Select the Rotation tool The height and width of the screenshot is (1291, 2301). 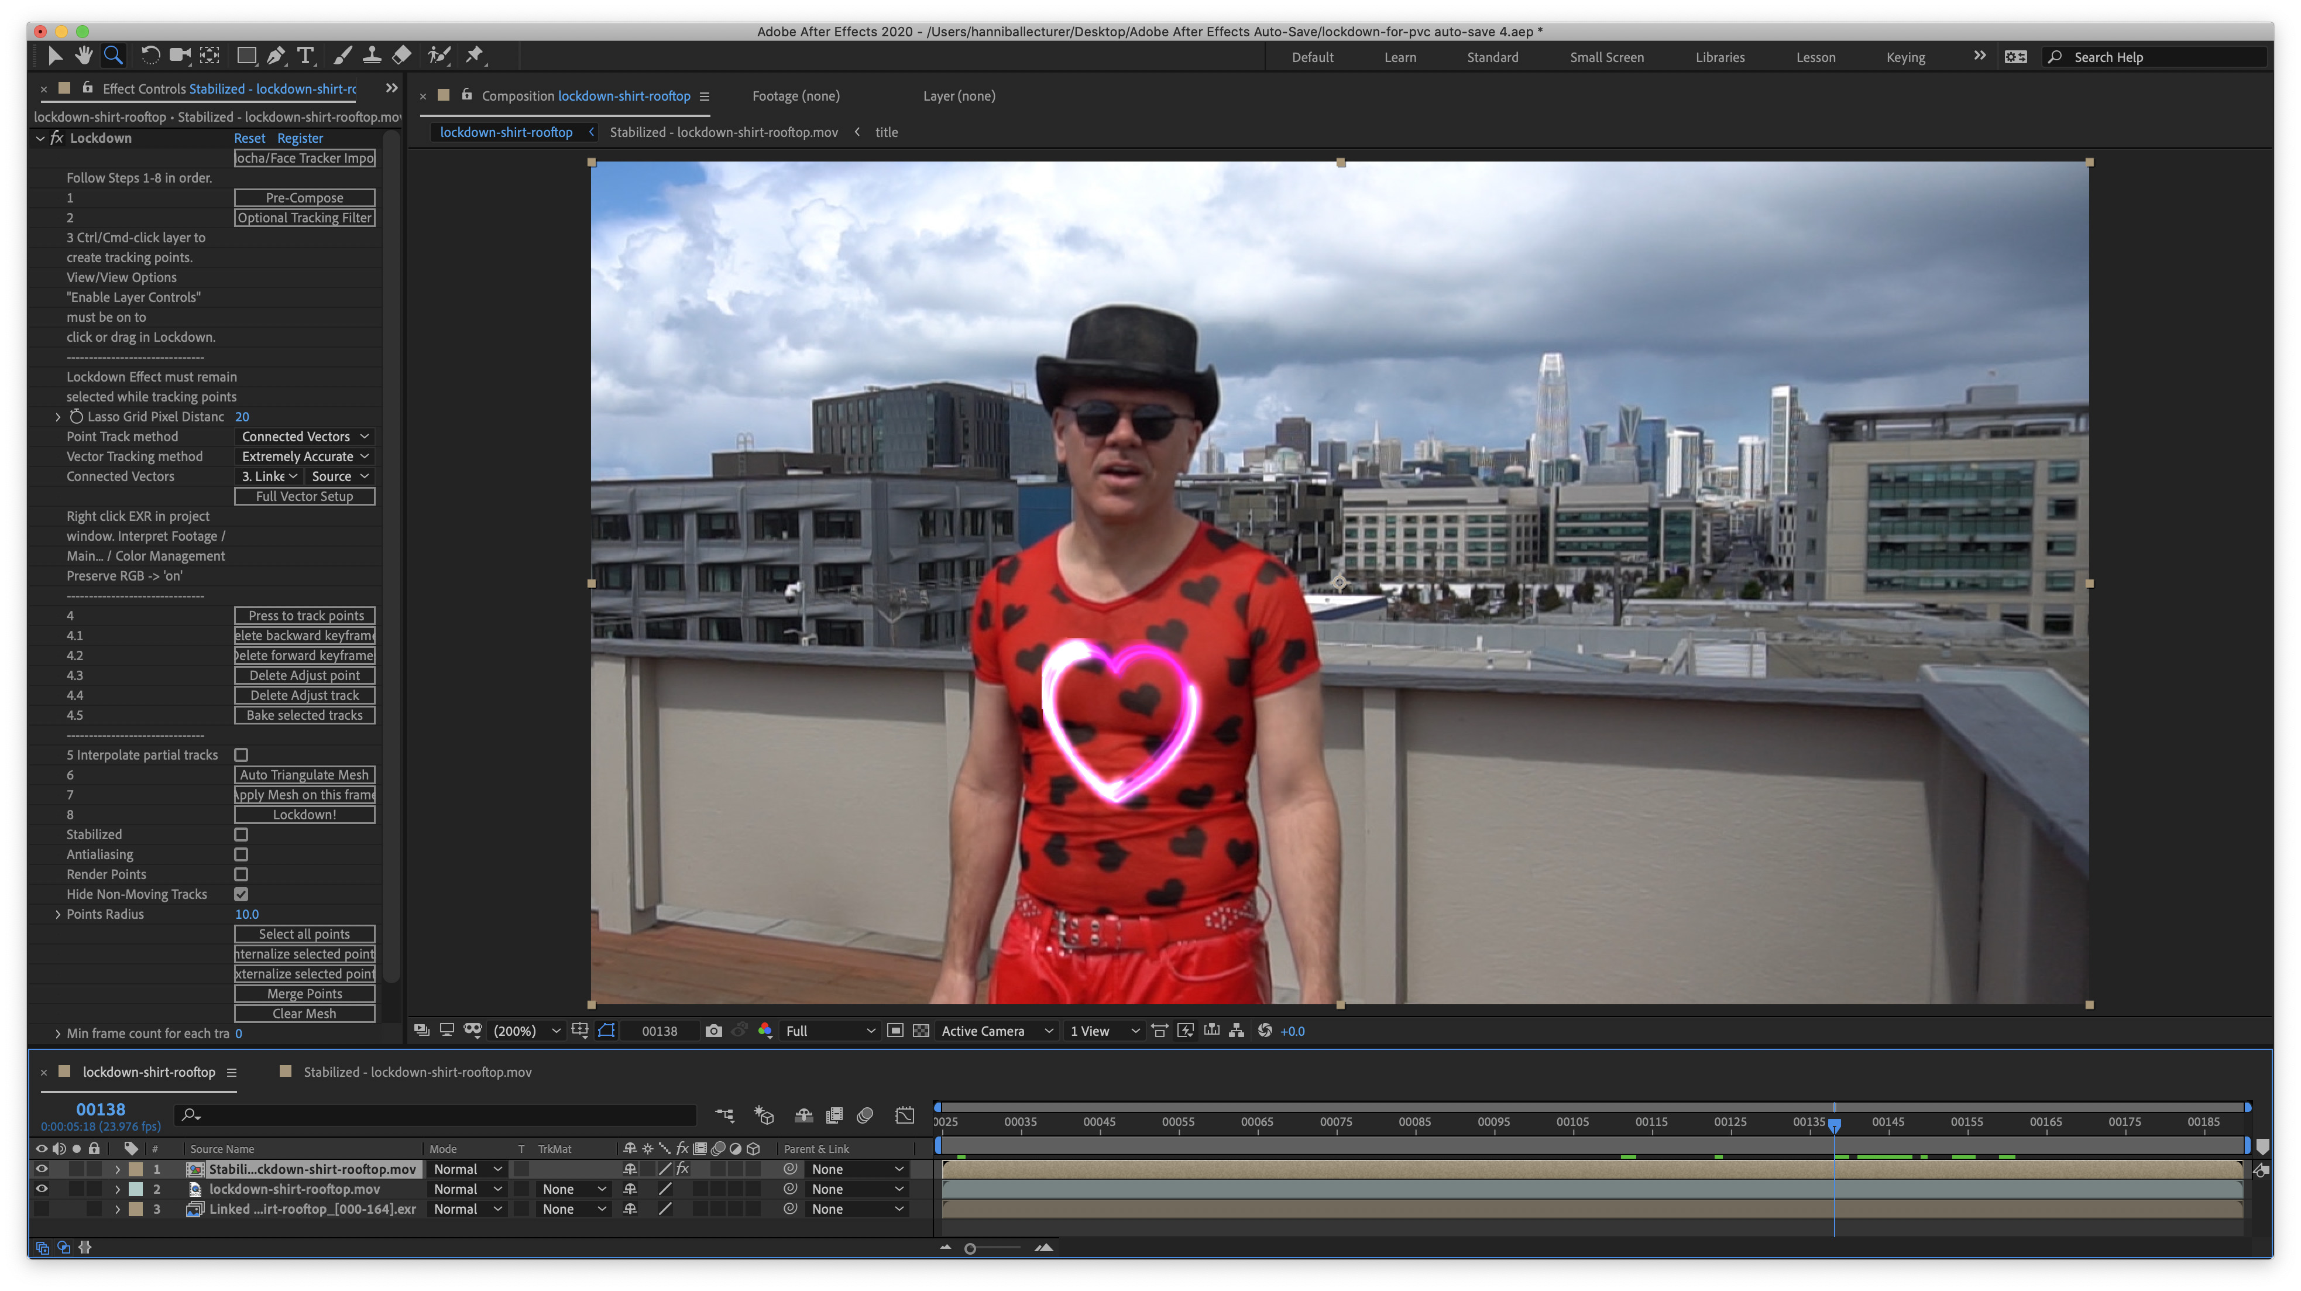[x=150, y=56]
